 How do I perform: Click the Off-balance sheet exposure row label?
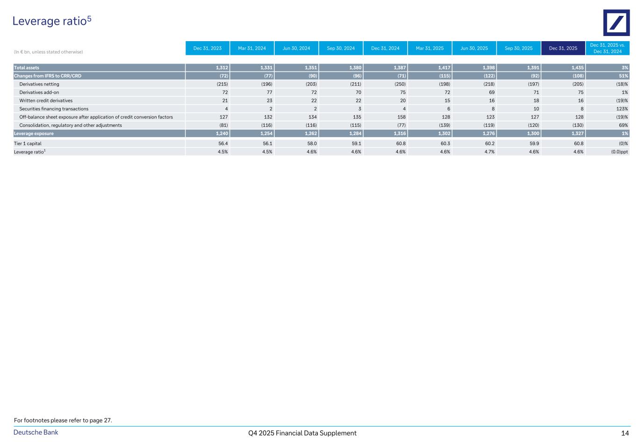(x=96, y=117)
